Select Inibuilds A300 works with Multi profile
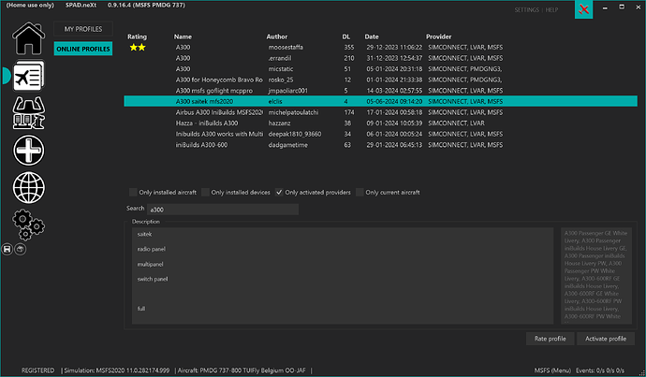 tap(381, 134)
